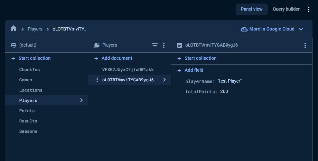Switch to Query builder

click(x=286, y=9)
